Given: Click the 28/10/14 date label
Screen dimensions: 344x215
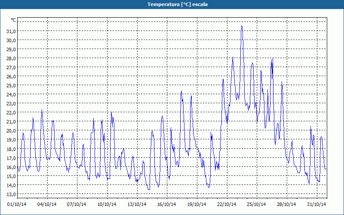Looking at the screenshot, I should click(x=286, y=204).
